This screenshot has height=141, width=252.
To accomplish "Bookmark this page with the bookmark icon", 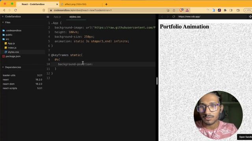I will [x=44, y=10].
